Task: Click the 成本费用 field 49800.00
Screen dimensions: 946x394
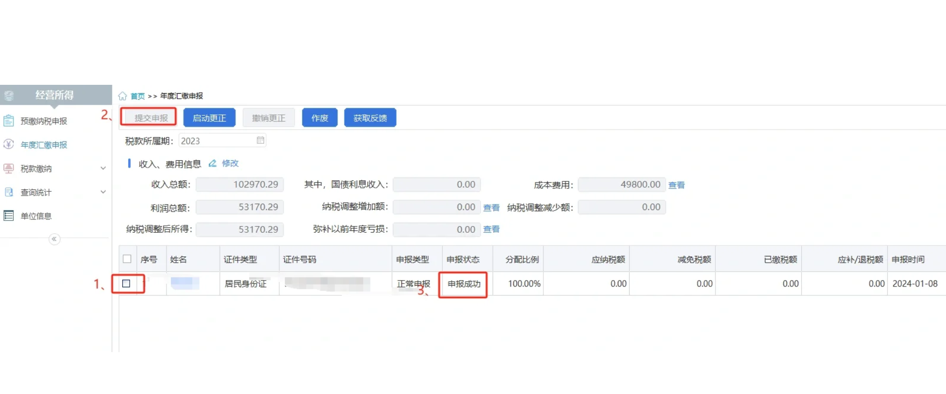Action: [x=622, y=184]
